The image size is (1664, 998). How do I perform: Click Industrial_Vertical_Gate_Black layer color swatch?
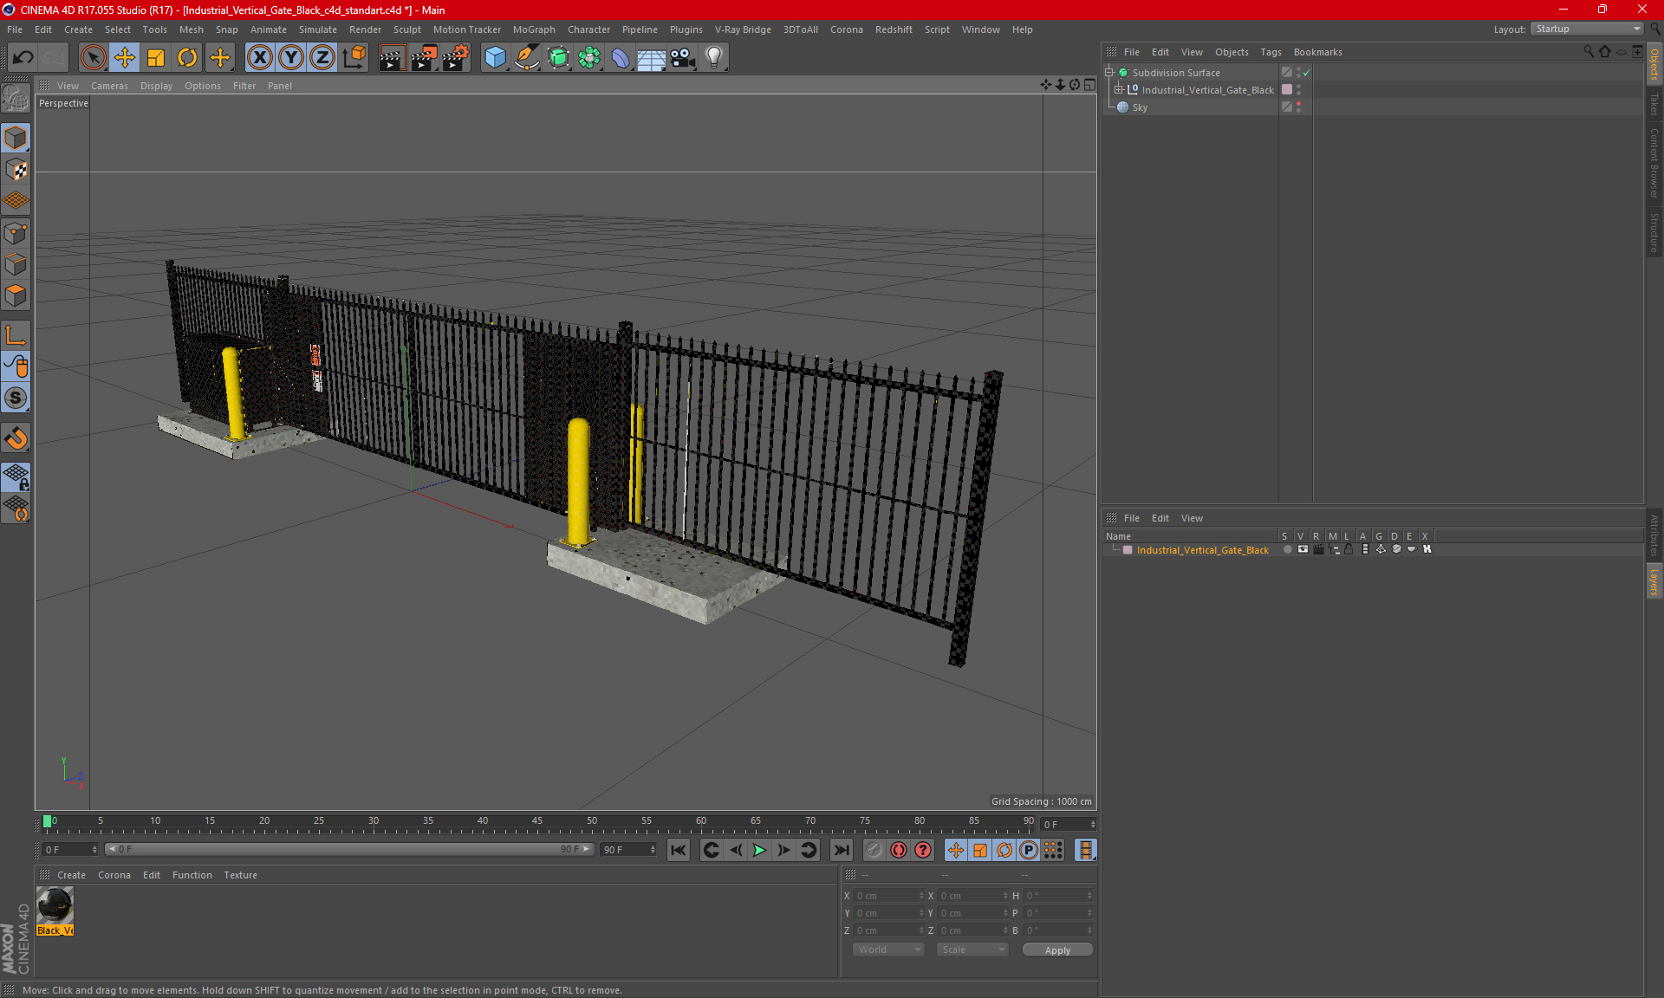1128,550
